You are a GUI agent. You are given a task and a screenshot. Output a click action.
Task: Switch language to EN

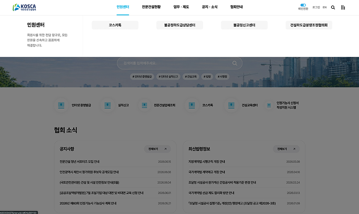[x=324, y=7]
